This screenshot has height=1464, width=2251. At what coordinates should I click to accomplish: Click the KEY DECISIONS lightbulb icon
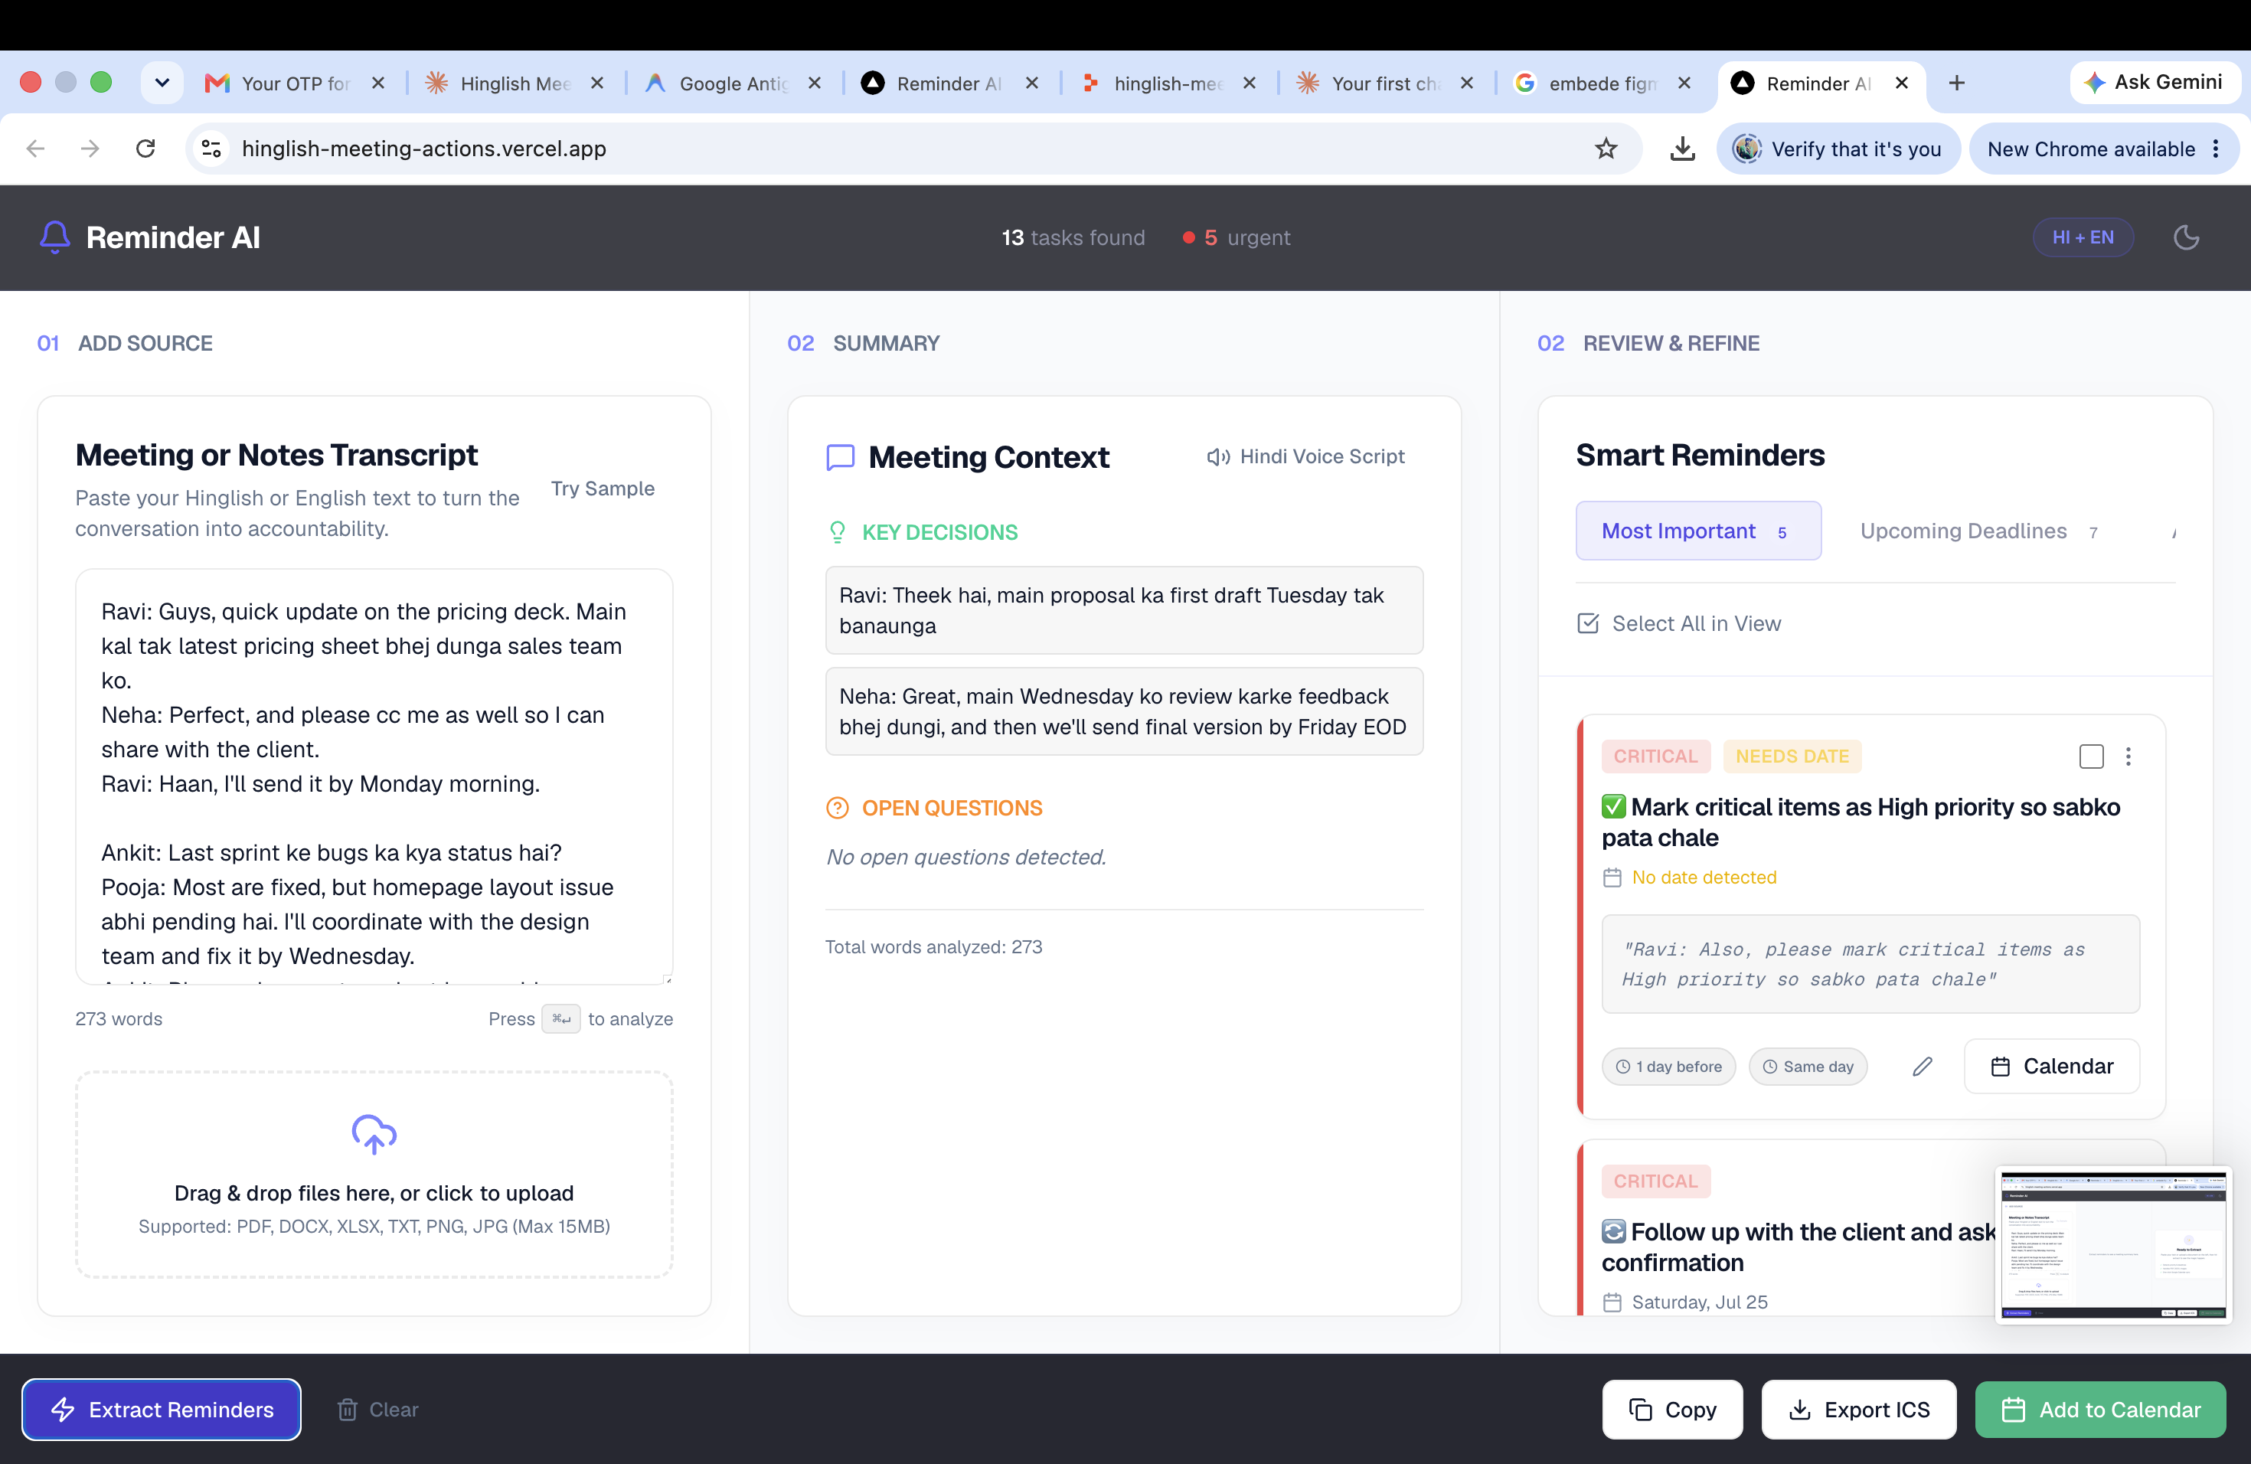[837, 532]
